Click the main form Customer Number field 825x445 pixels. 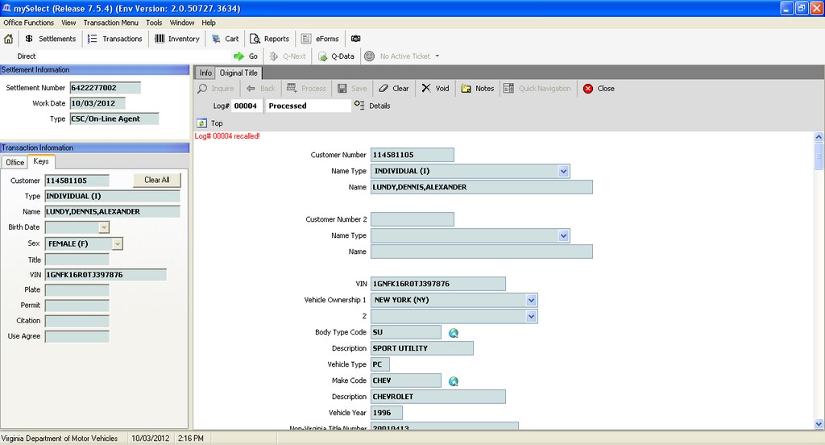pyautogui.click(x=412, y=155)
